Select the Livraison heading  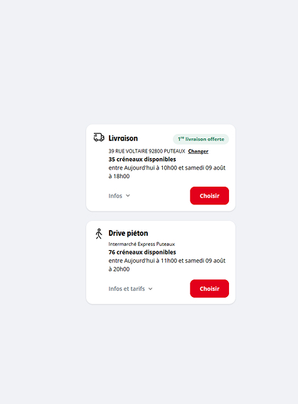pyautogui.click(x=123, y=138)
